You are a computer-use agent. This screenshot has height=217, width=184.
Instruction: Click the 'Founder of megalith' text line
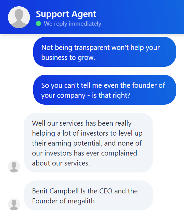click(x=63, y=201)
